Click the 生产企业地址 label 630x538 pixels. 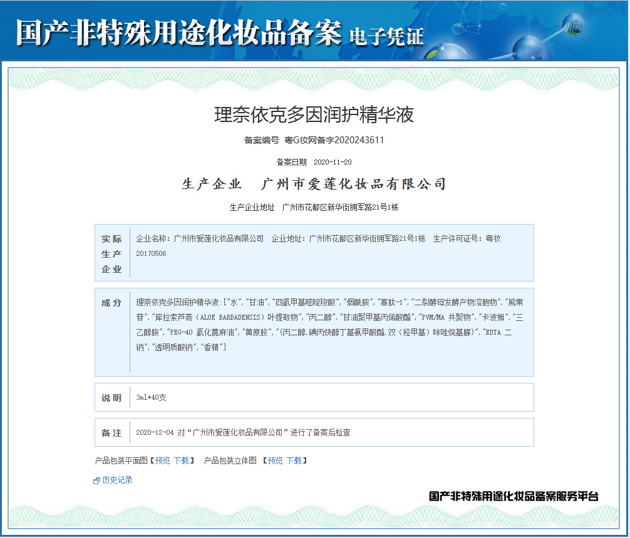pos(252,207)
